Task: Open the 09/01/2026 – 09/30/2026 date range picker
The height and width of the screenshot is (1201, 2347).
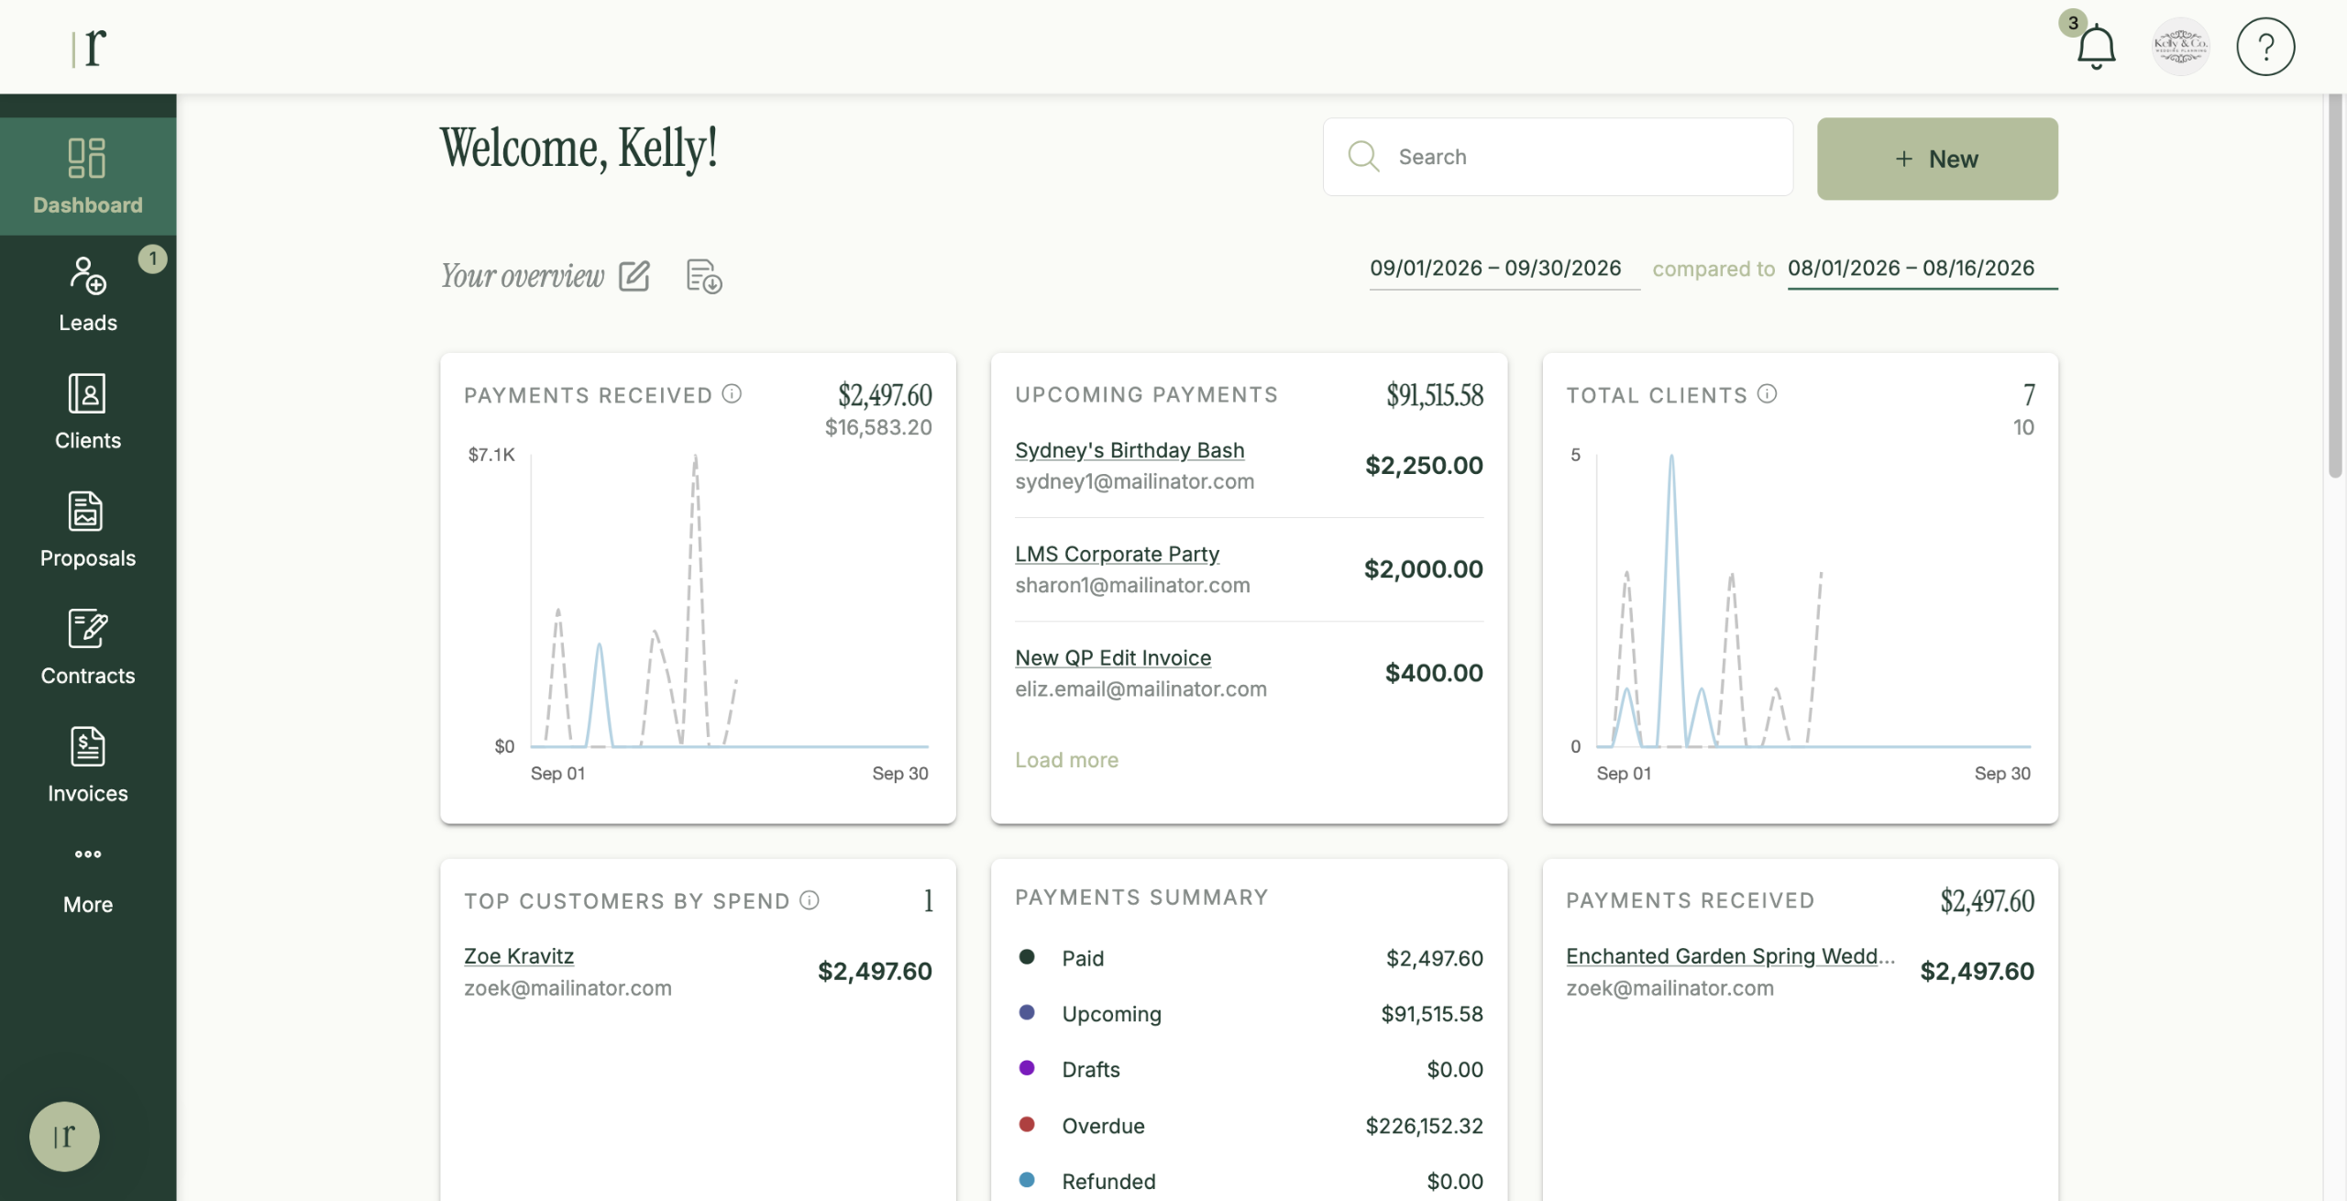Action: (x=1495, y=269)
